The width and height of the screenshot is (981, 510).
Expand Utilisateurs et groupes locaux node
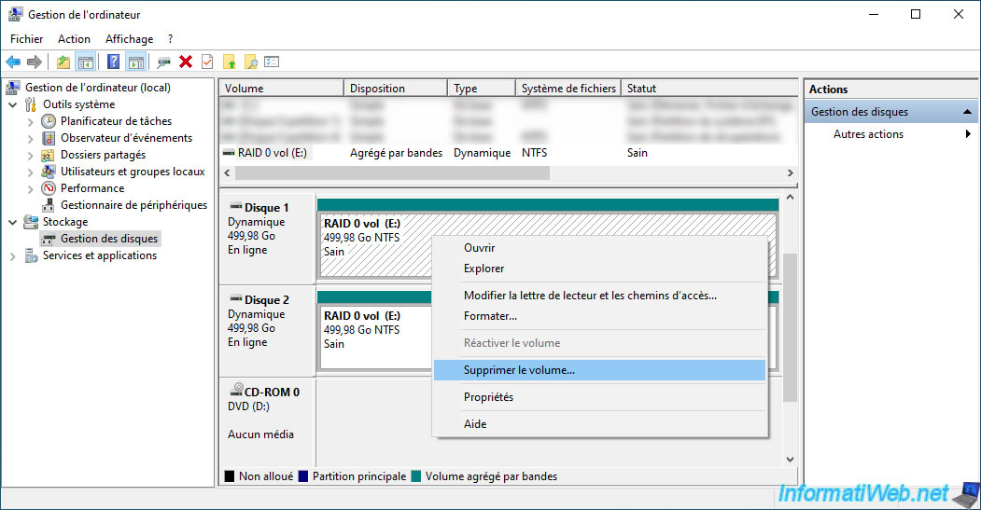[x=30, y=172]
